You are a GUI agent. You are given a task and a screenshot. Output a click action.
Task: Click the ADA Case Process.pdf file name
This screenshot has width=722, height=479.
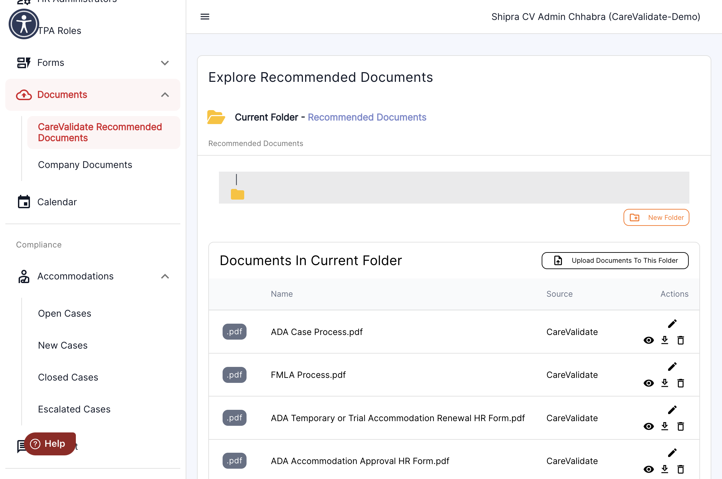coord(317,332)
